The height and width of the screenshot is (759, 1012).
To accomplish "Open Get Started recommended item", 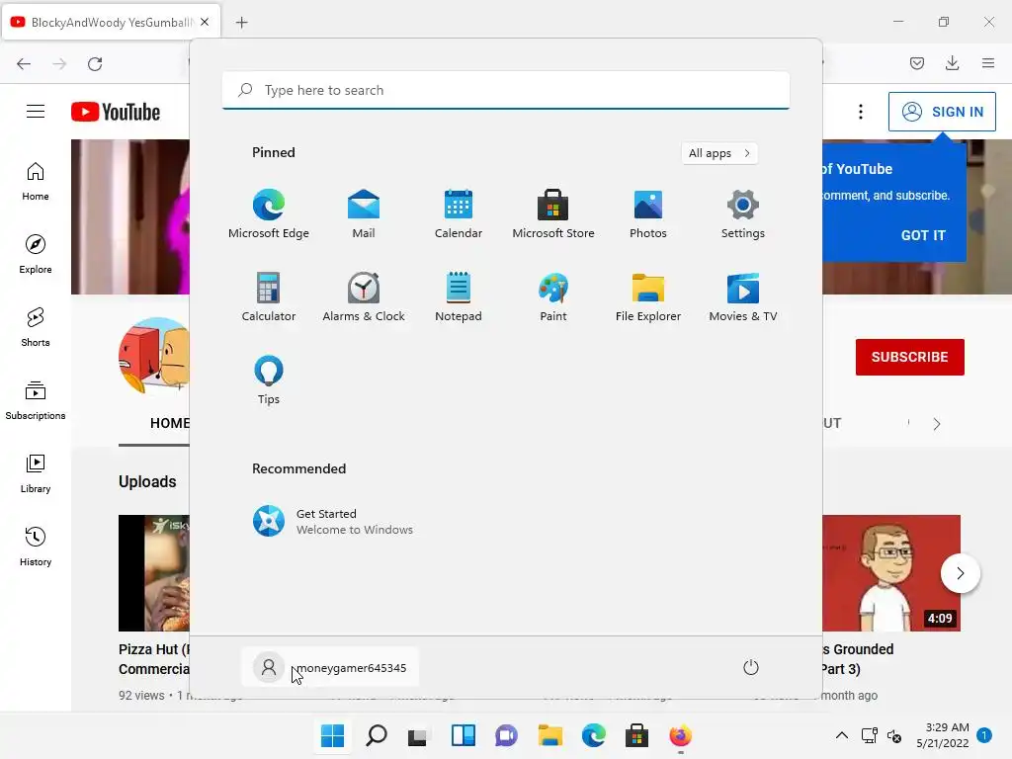I will [333, 521].
